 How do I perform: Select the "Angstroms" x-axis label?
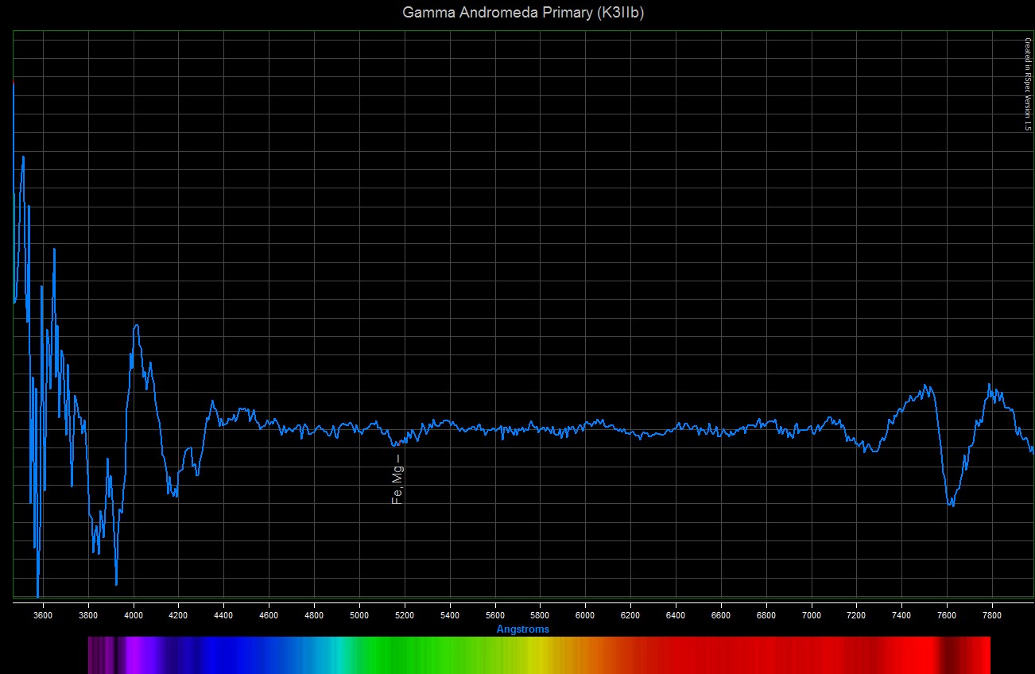523,629
